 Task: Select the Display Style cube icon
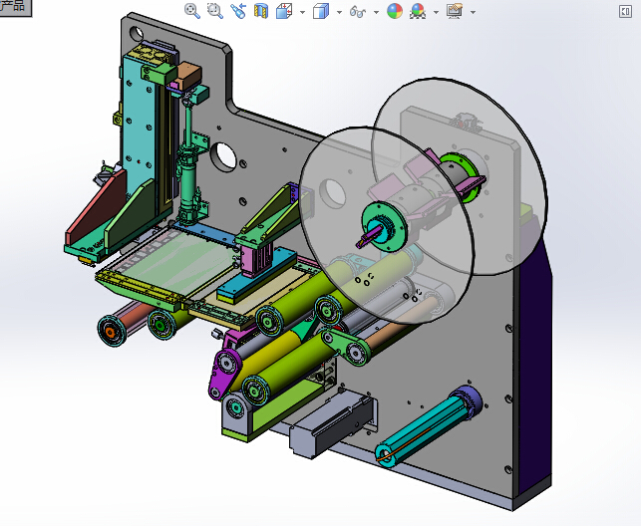pyautogui.click(x=321, y=11)
